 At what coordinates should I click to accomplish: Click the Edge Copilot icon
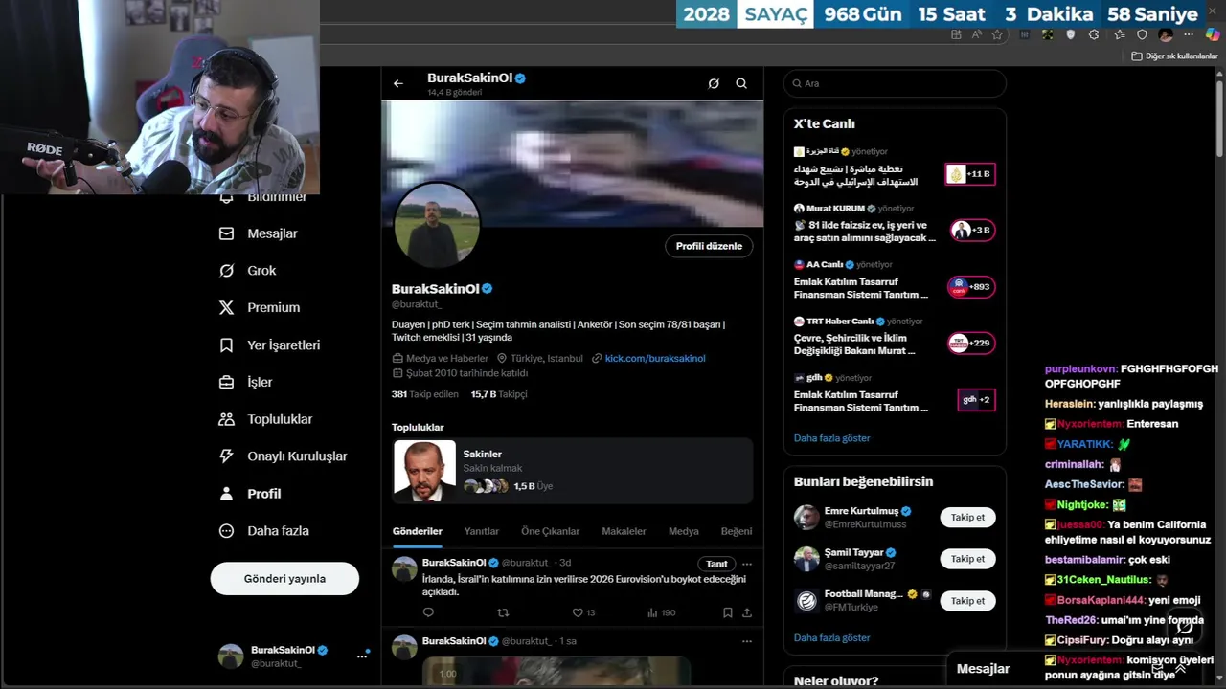point(1213,34)
